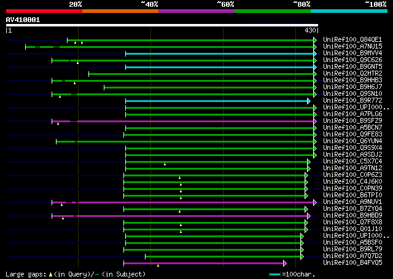Image resolution: width=393 pixels, height=279 pixels.
Task: Click the purple arrowhead of the B4FVQ5 row
Action: pos(285,263)
